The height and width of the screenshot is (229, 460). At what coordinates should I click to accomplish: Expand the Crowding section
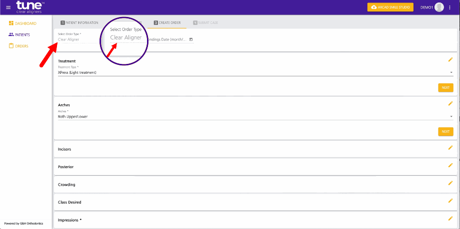click(x=255, y=185)
